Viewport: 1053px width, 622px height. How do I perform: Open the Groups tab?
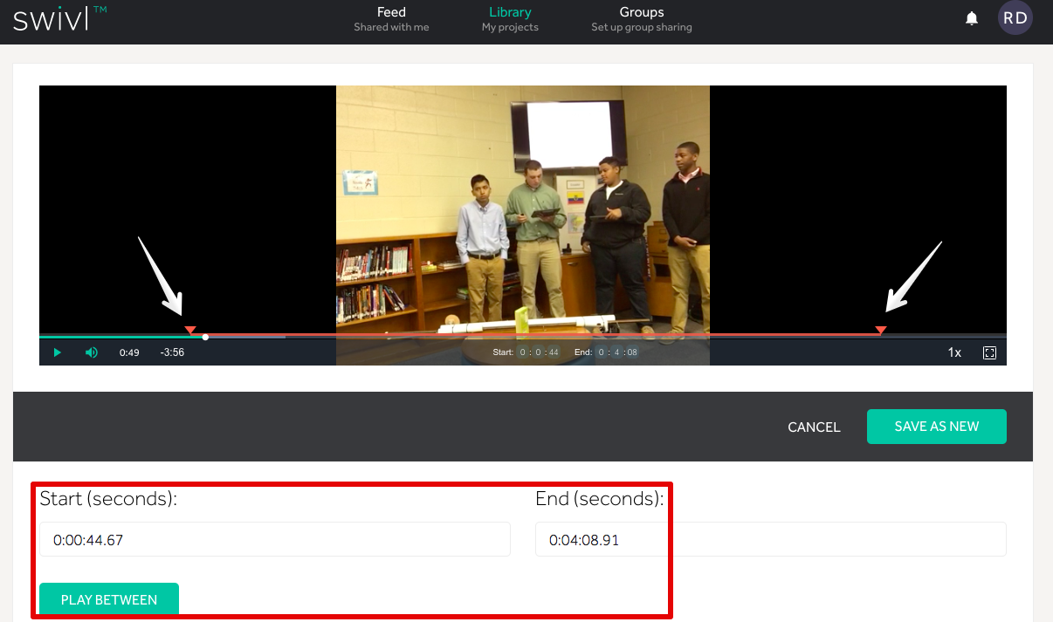pos(641,19)
